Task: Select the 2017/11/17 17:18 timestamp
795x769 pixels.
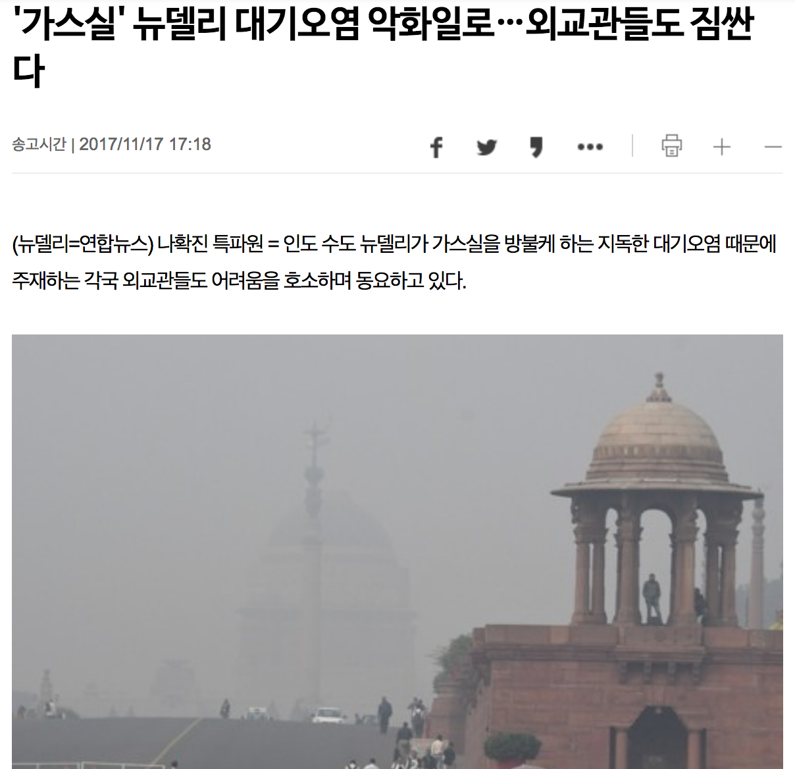Action: pyautogui.click(x=145, y=144)
